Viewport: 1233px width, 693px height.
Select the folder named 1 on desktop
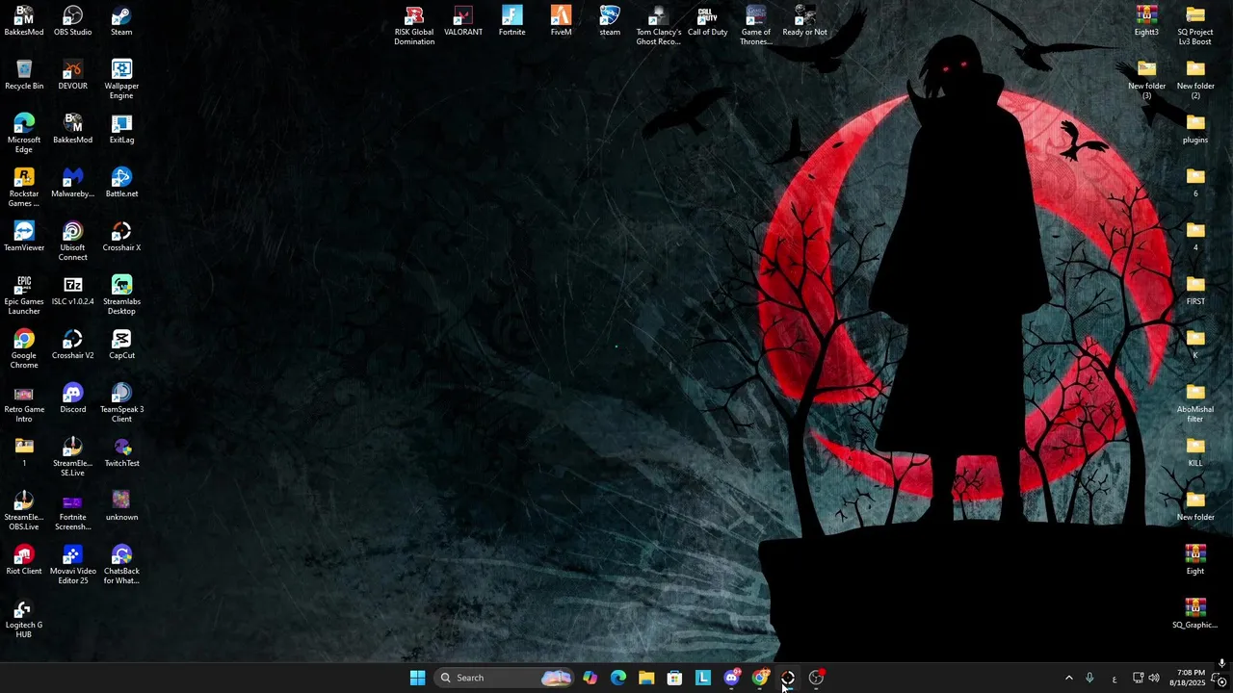[24, 452]
